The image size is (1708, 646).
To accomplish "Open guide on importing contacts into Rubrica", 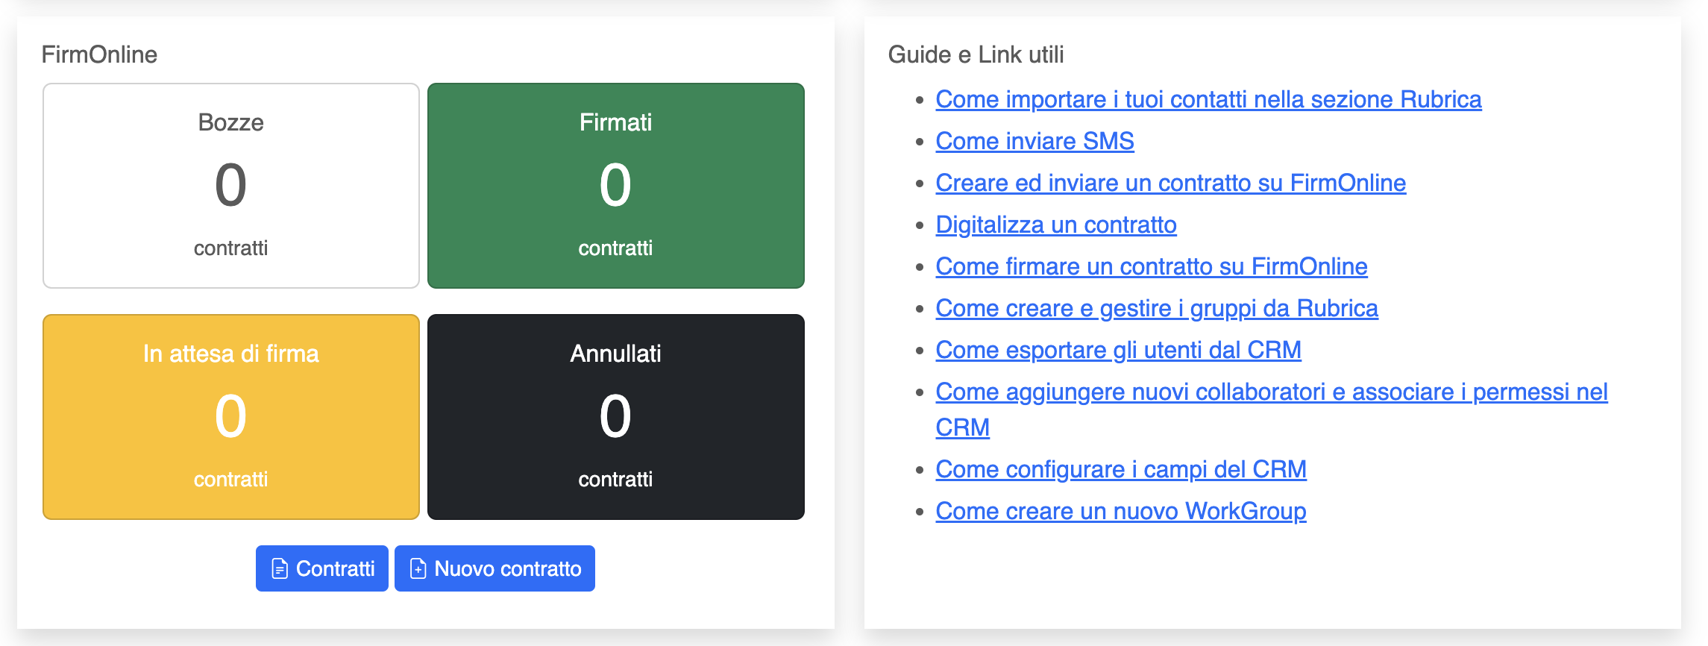I will point(1208,99).
